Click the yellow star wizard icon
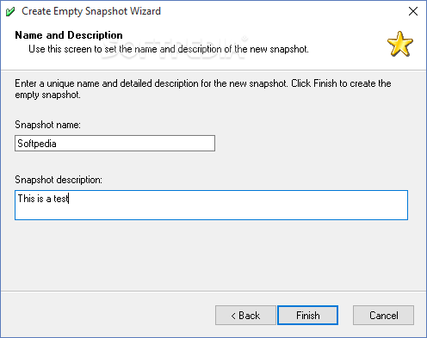The image size is (427, 338). pos(400,44)
